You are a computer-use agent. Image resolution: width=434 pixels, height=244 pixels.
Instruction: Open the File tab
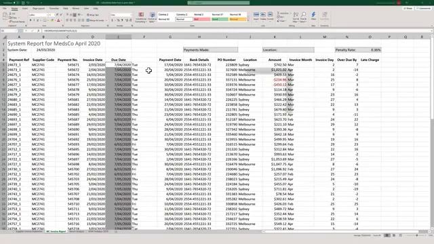(5, 9)
